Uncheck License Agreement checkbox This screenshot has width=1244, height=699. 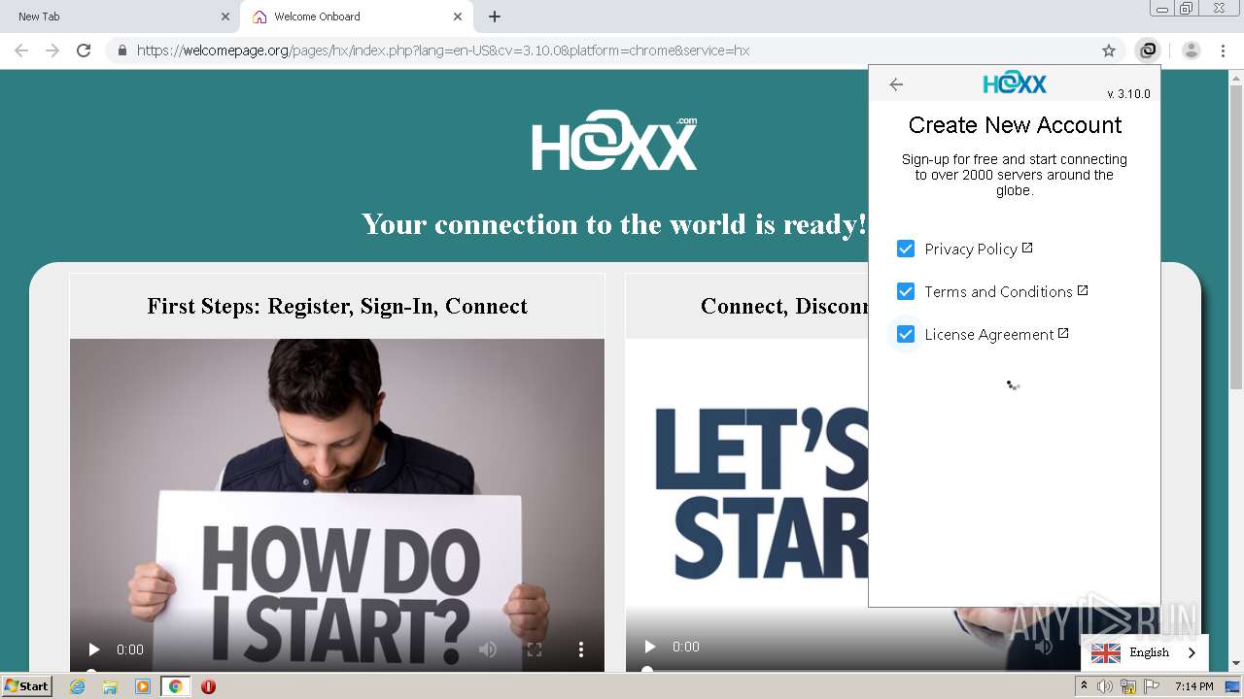pyautogui.click(x=906, y=334)
